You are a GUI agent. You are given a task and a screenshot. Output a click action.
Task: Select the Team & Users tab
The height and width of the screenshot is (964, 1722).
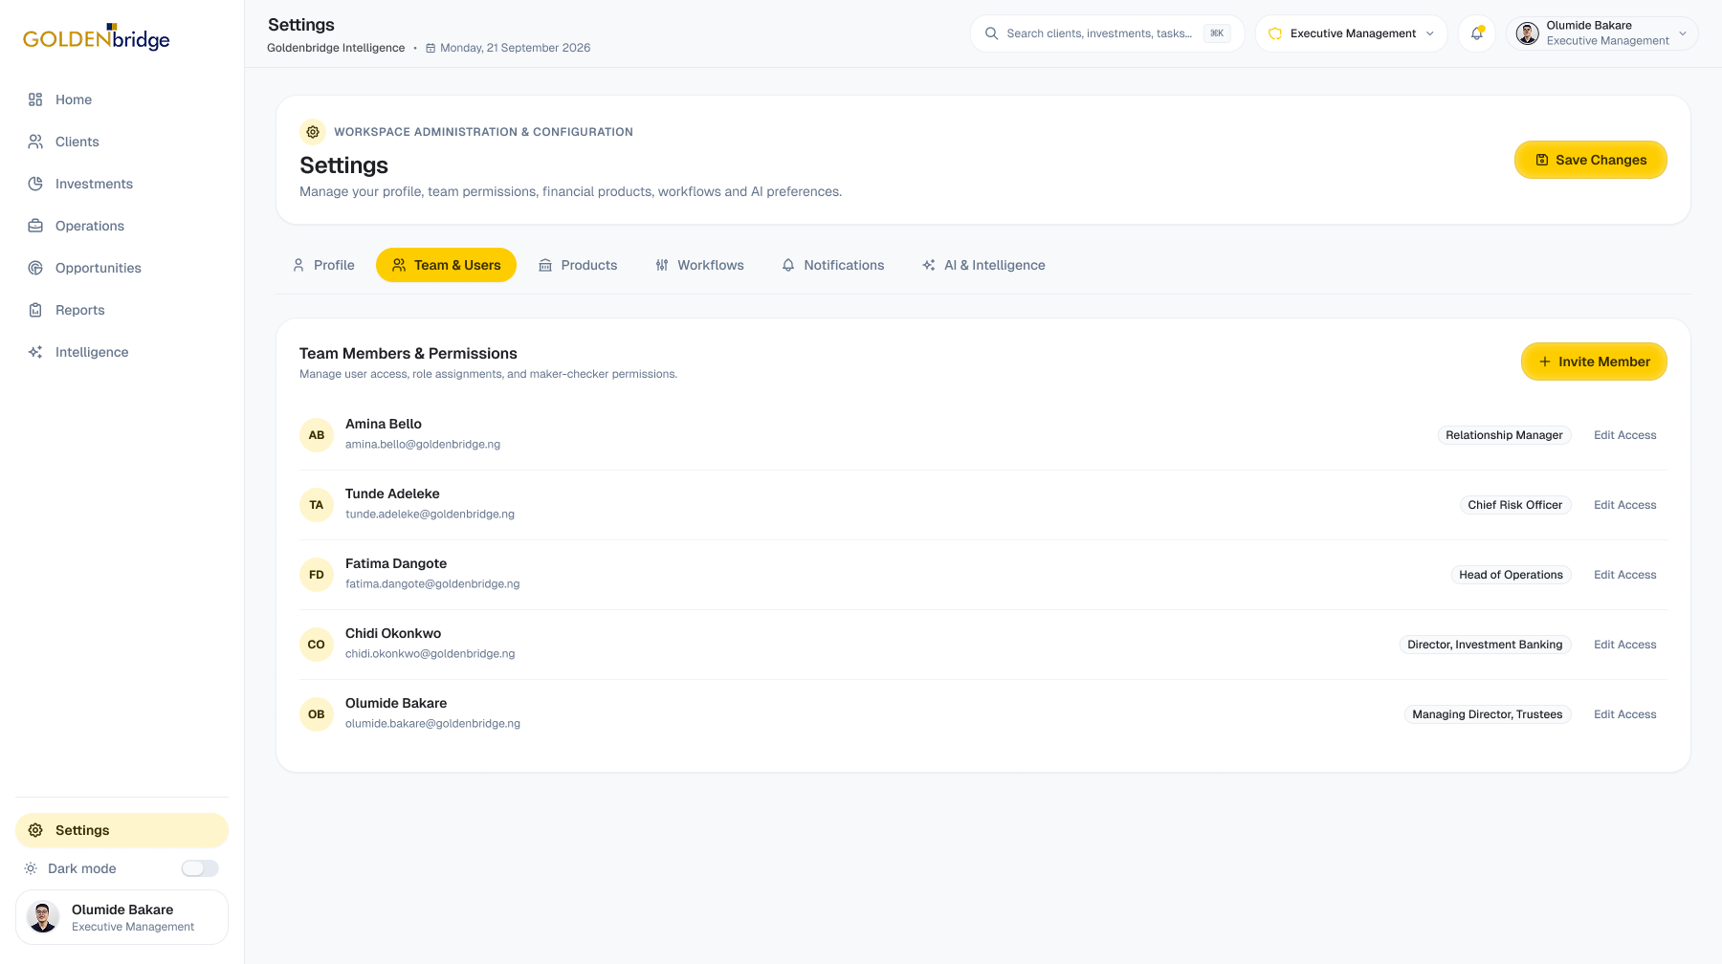pyautogui.click(x=446, y=265)
